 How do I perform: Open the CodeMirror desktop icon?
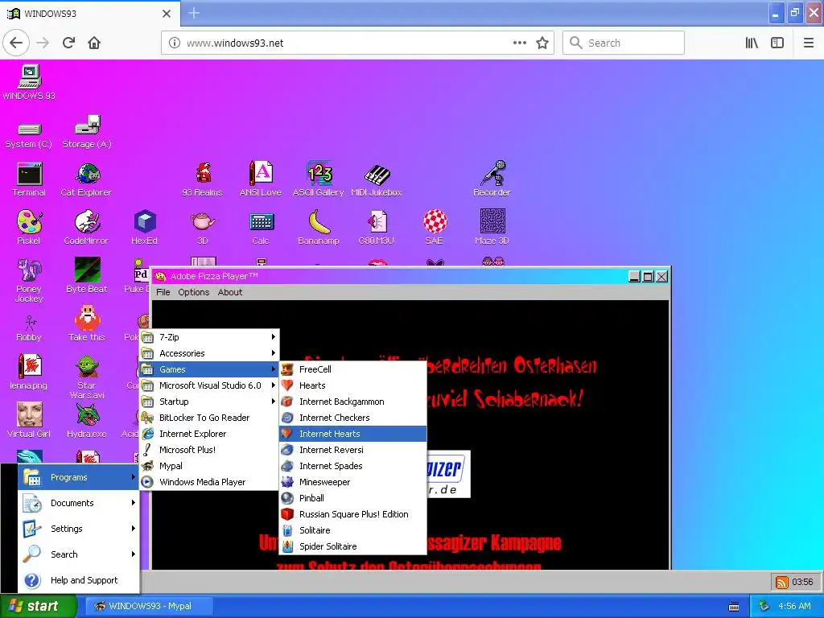tap(87, 227)
